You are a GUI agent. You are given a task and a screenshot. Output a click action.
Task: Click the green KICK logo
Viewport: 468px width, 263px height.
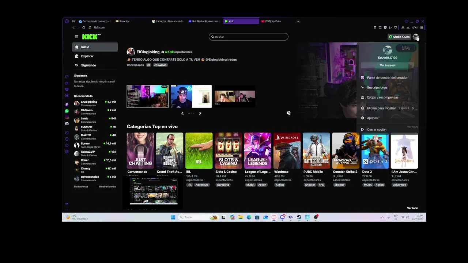tap(91, 37)
